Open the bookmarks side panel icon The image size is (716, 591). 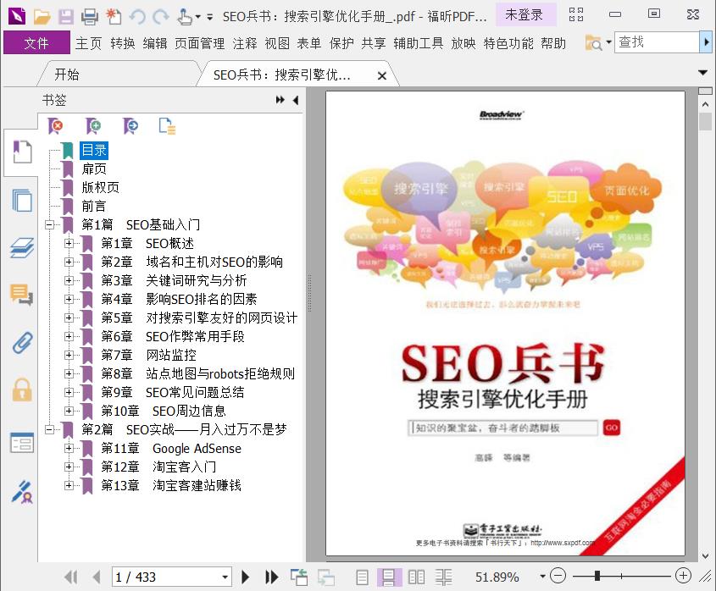(x=21, y=152)
